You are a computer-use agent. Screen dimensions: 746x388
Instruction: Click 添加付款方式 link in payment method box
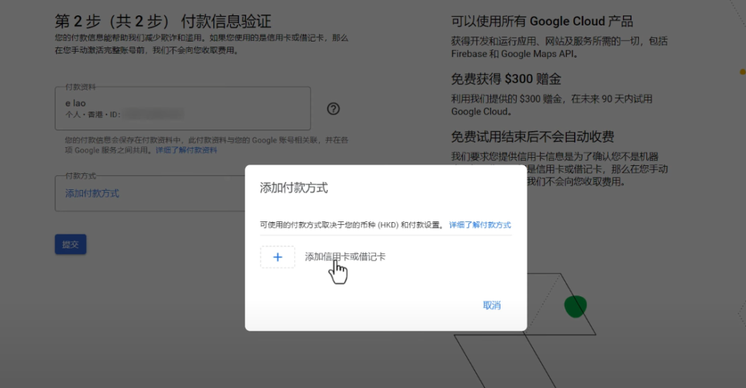pyautogui.click(x=92, y=194)
